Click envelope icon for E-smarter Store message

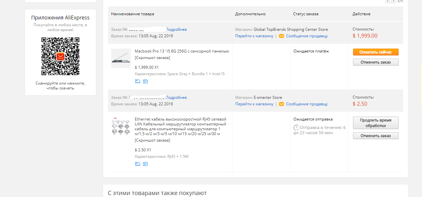point(281,104)
